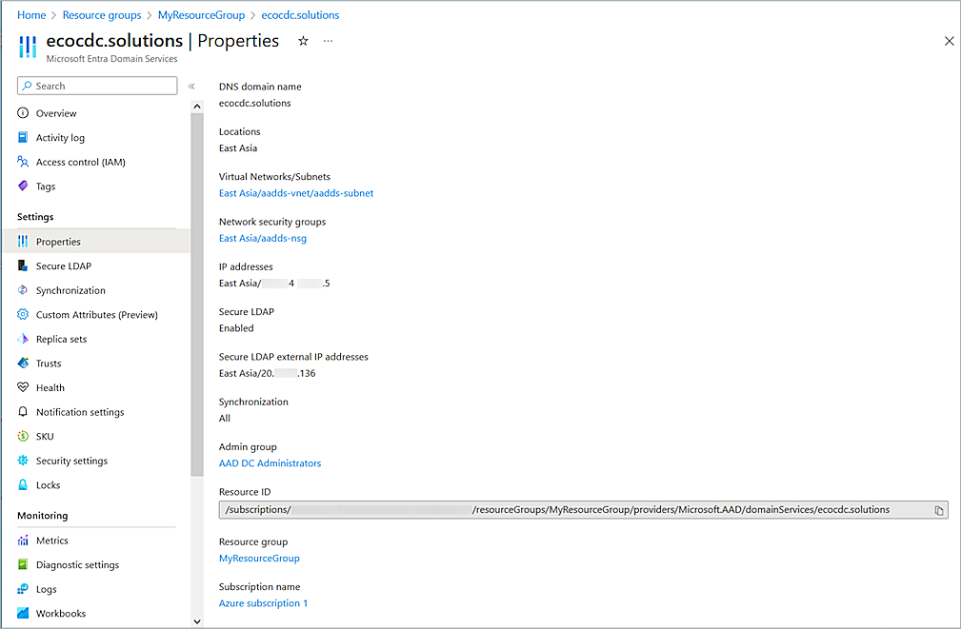961x629 pixels.
Task: Collapse the sidebar with the double chevron
Action: click(x=190, y=85)
